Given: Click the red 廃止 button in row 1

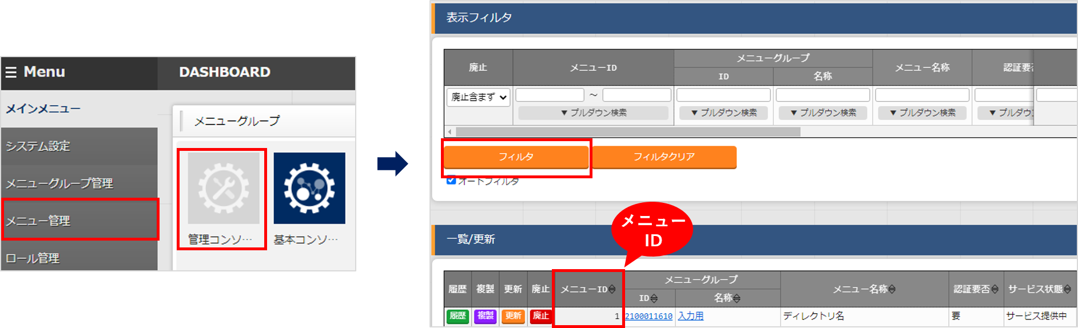Looking at the screenshot, I should click(540, 316).
